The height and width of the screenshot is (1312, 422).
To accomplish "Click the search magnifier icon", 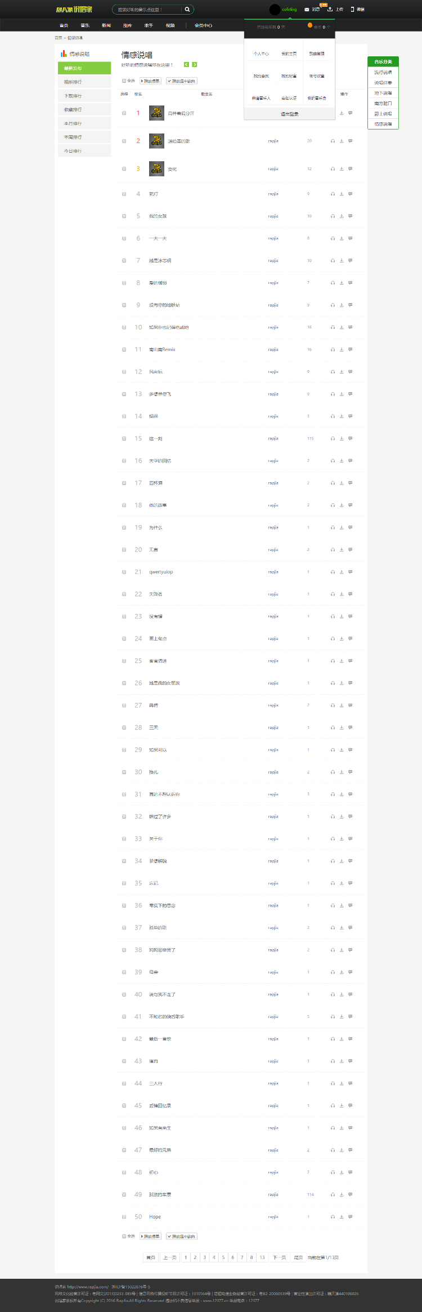I will click(x=187, y=10).
